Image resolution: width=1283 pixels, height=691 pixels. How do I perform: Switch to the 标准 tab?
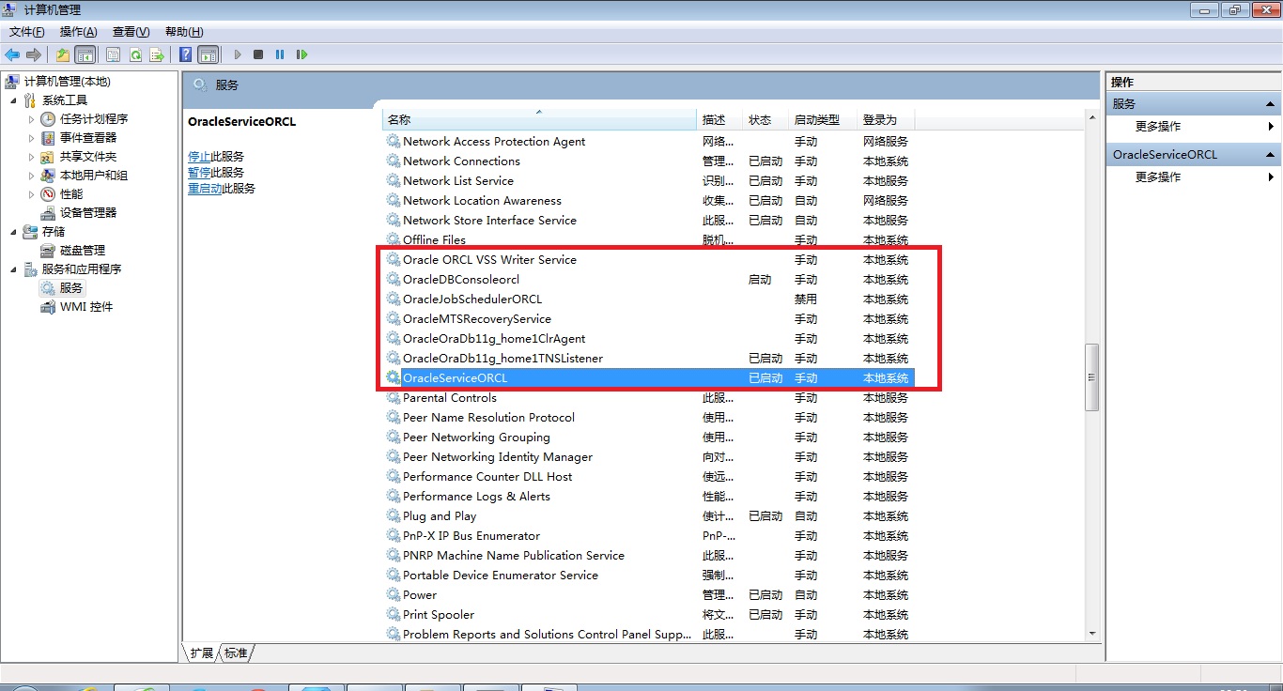point(236,653)
